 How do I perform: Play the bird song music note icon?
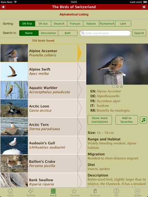pyautogui.click(x=143, y=120)
